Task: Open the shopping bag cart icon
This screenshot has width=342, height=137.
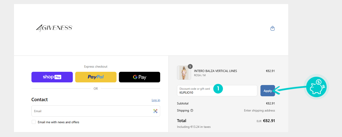Action: coord(272,28)
